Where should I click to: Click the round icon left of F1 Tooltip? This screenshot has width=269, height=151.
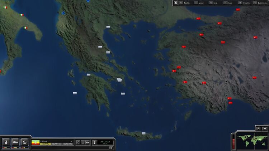(x=176, y=3)
